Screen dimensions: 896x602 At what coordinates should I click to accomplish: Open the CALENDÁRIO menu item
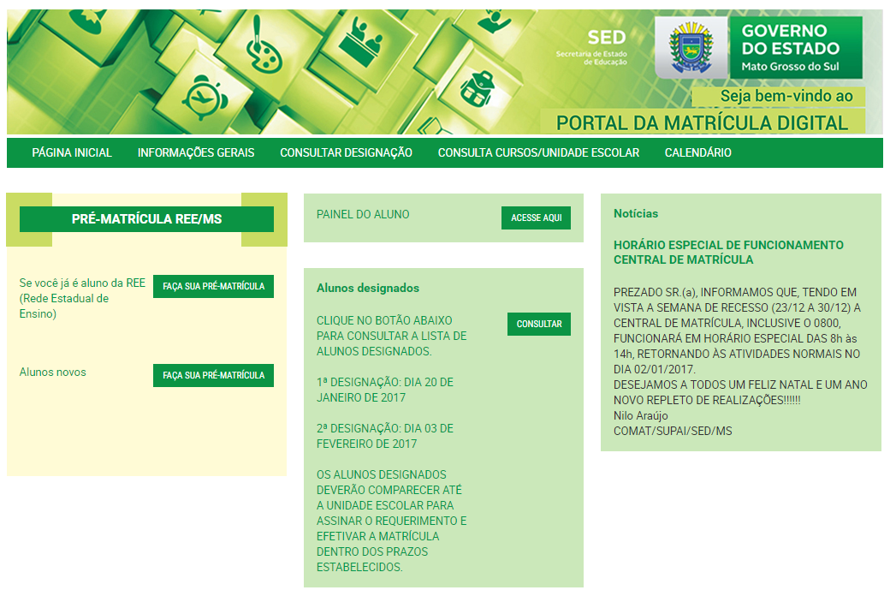tap(697, 152)
